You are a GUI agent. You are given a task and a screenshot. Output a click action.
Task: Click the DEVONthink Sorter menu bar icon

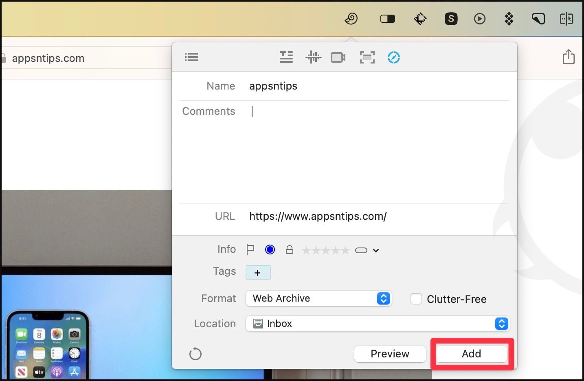tap(351, 19)
